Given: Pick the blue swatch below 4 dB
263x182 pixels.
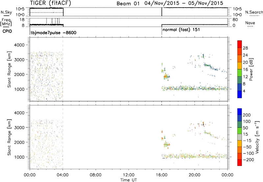Looking at the screenshot, I should (240, 94).
